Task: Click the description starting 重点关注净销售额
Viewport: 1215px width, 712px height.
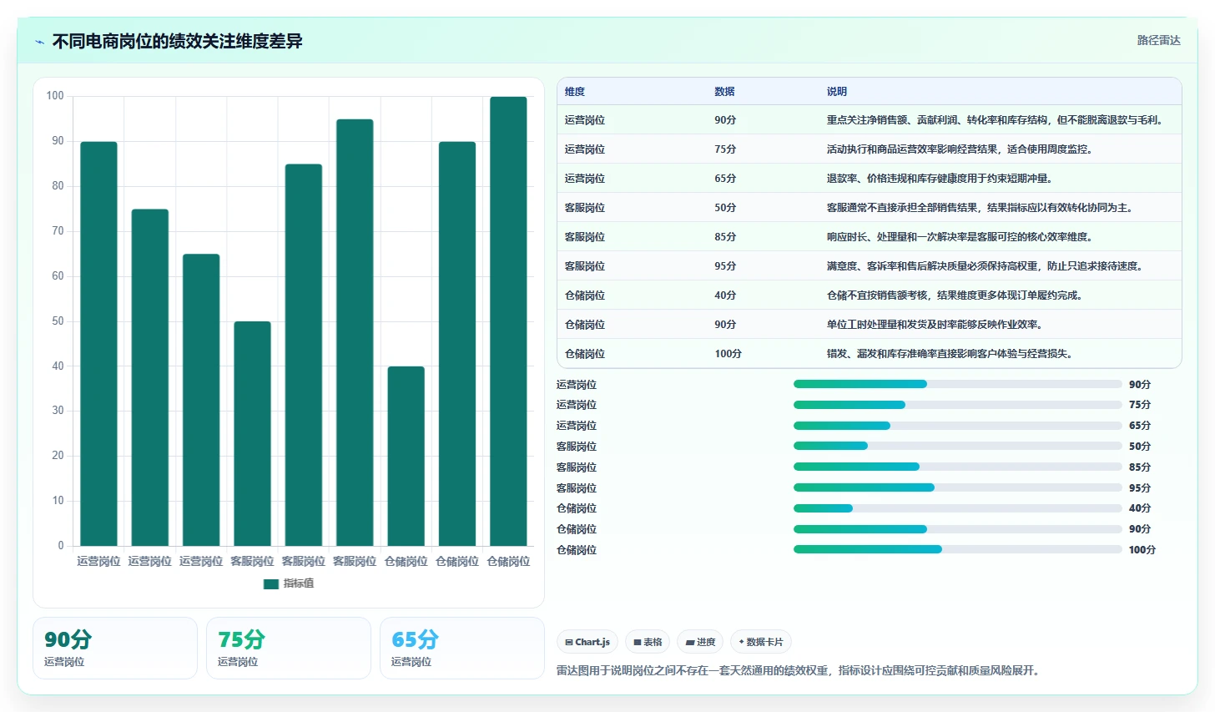Action: pos(995,120)
